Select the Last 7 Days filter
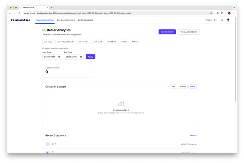 click(x=48, y=42)
